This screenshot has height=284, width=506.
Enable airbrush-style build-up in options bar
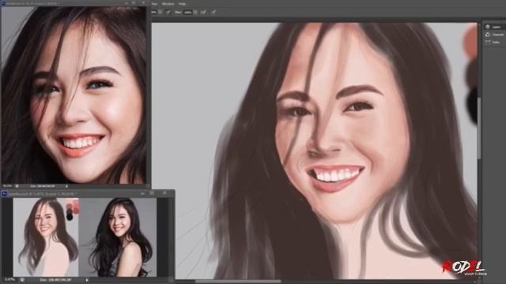tap(203, 13)
